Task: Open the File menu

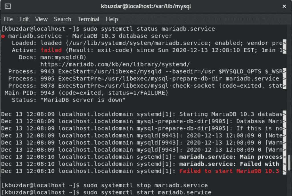Action: 8,19
